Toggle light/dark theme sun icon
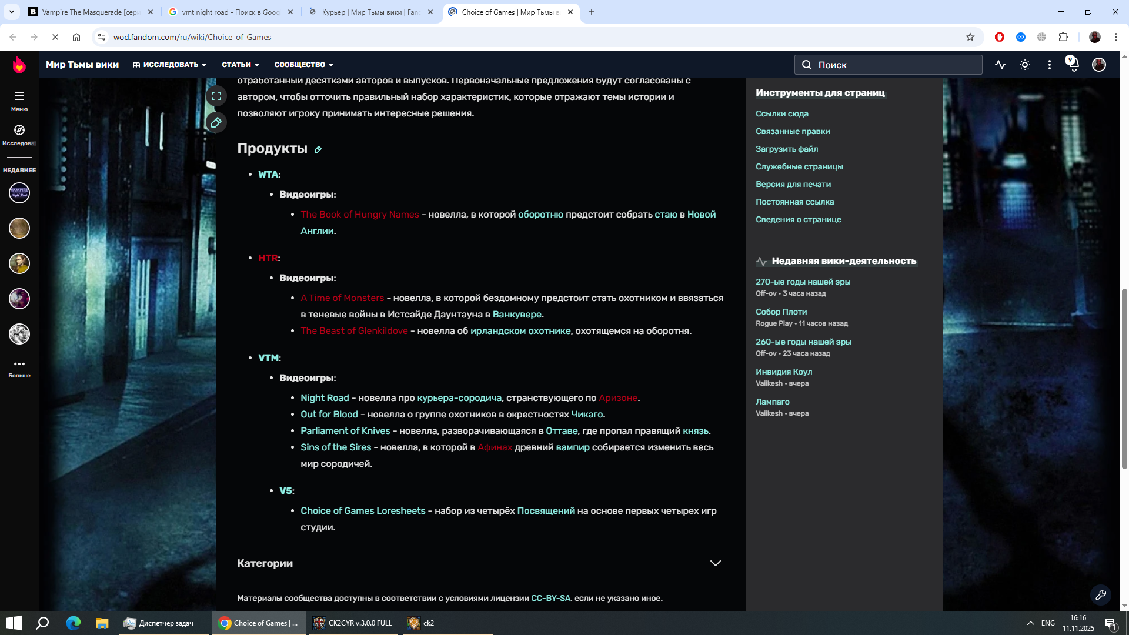This screenshot has width=1129, height=635. 1025,65
